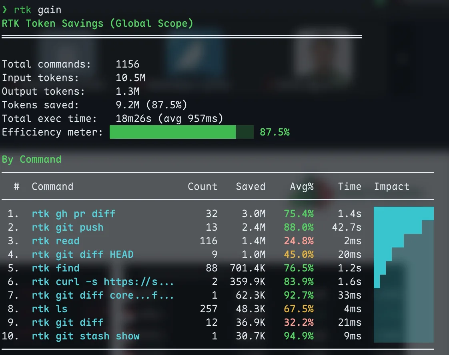Open the truncated "rtk curl -s" entry
This screenshot has height=355, width=449.
click(x=102, y=282)
